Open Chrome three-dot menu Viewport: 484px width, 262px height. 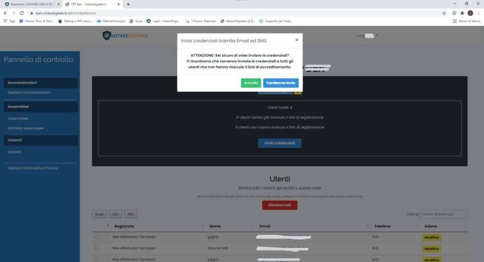478,13
